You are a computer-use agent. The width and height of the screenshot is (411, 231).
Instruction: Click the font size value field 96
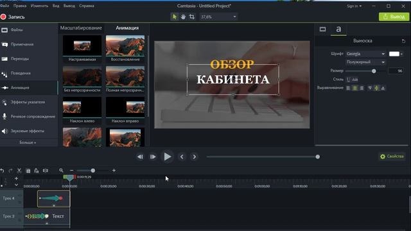396,71
